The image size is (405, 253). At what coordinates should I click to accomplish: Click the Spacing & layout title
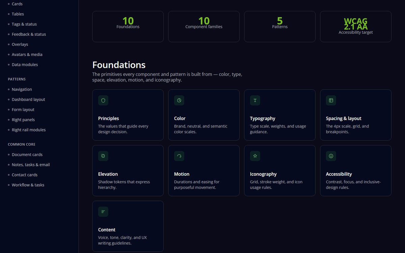(x=344, y=118)
